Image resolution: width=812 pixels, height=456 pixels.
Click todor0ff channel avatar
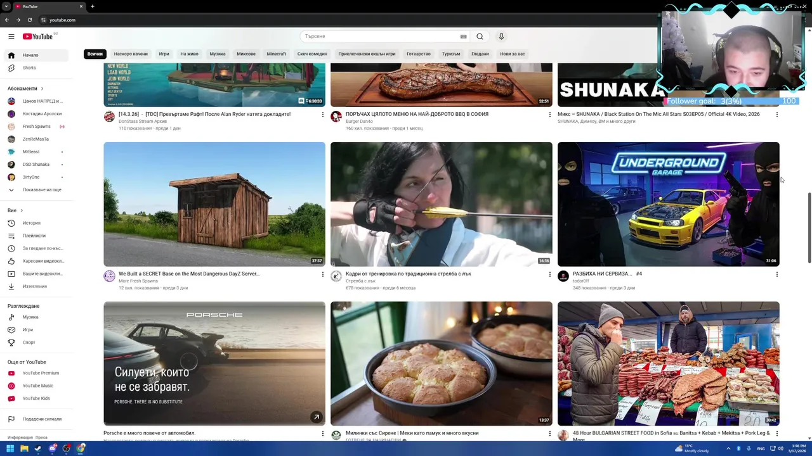[563, 276]
